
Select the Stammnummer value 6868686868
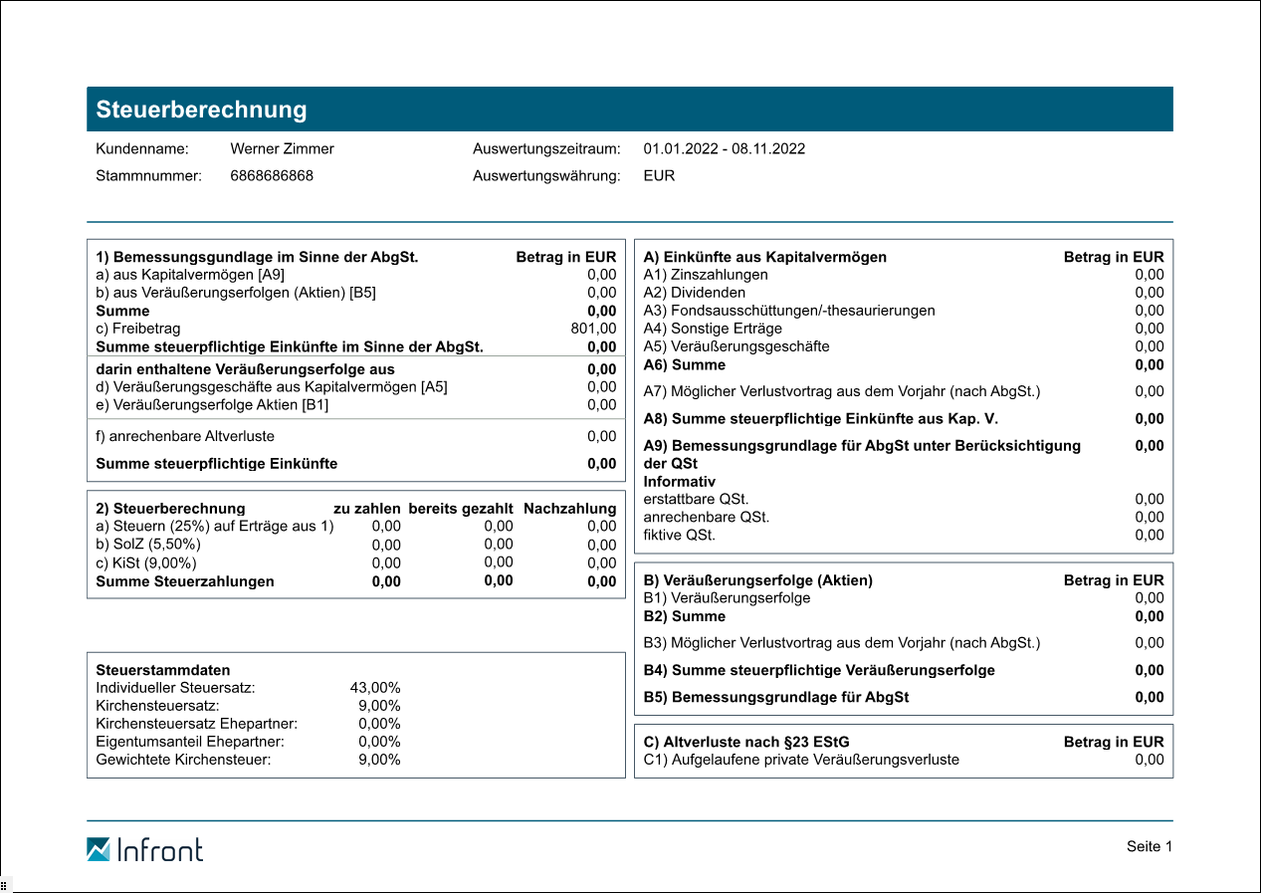click(x=272, y=176)
